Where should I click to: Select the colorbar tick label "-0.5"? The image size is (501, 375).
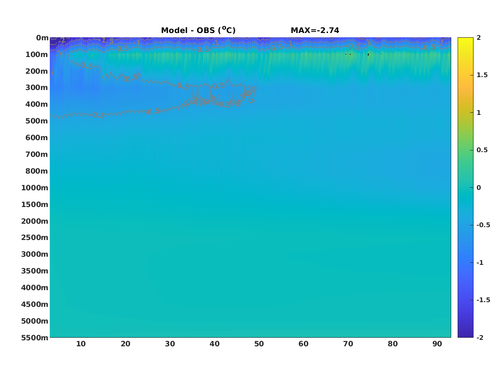pos(483,225)
